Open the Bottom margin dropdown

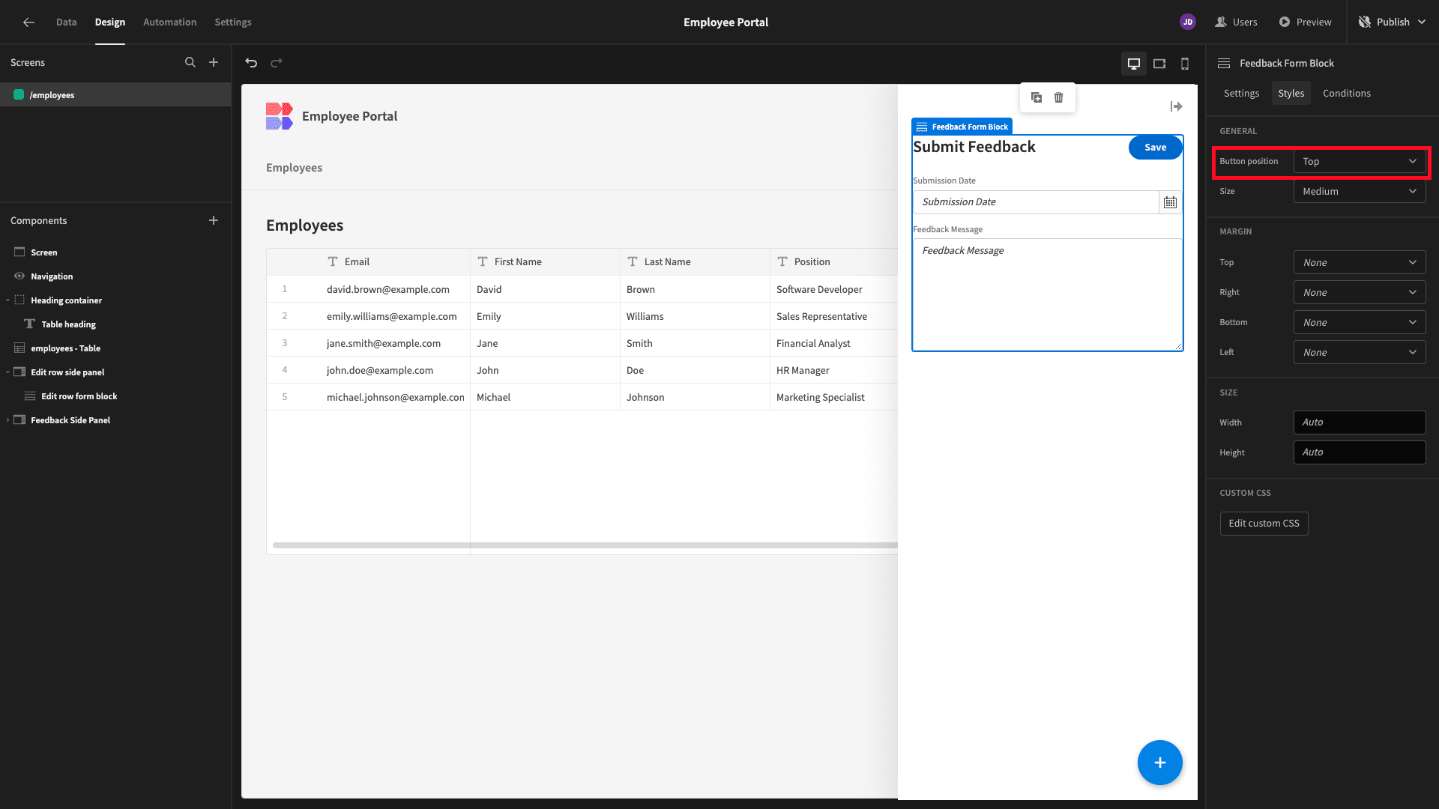(1360, 323)
